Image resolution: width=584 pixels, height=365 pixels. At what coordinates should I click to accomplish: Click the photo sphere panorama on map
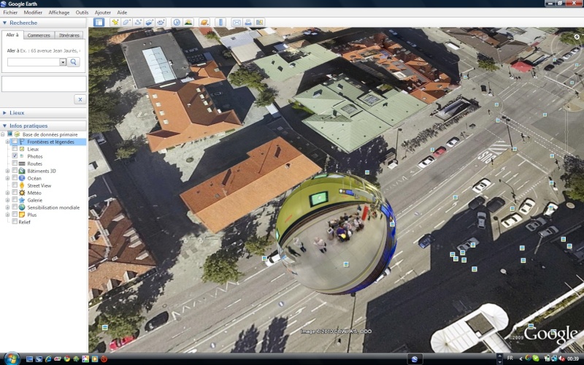coord(335,233)
